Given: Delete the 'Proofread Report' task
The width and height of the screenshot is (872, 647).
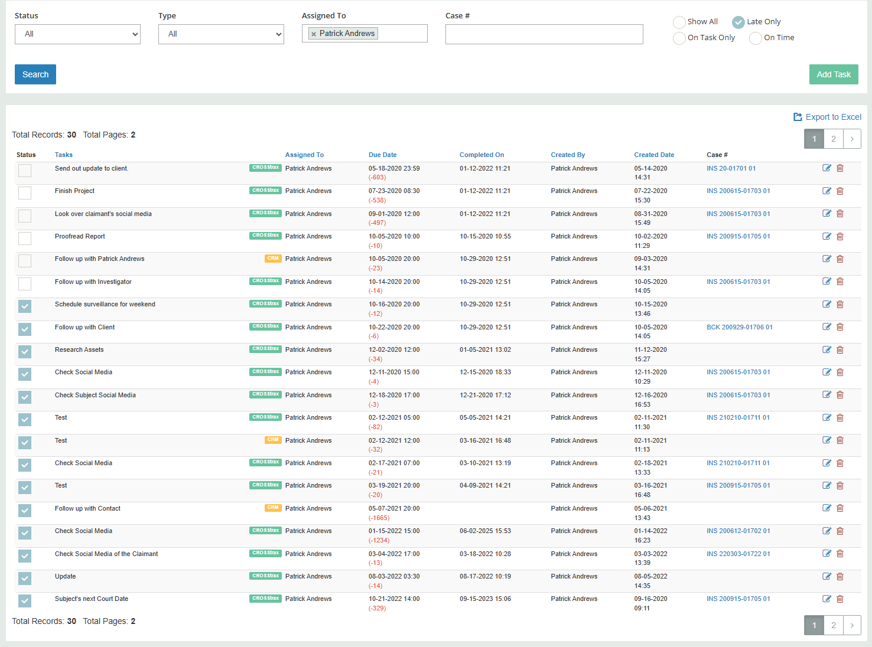Looking at the screenshot, I should [x=840, y=236].
